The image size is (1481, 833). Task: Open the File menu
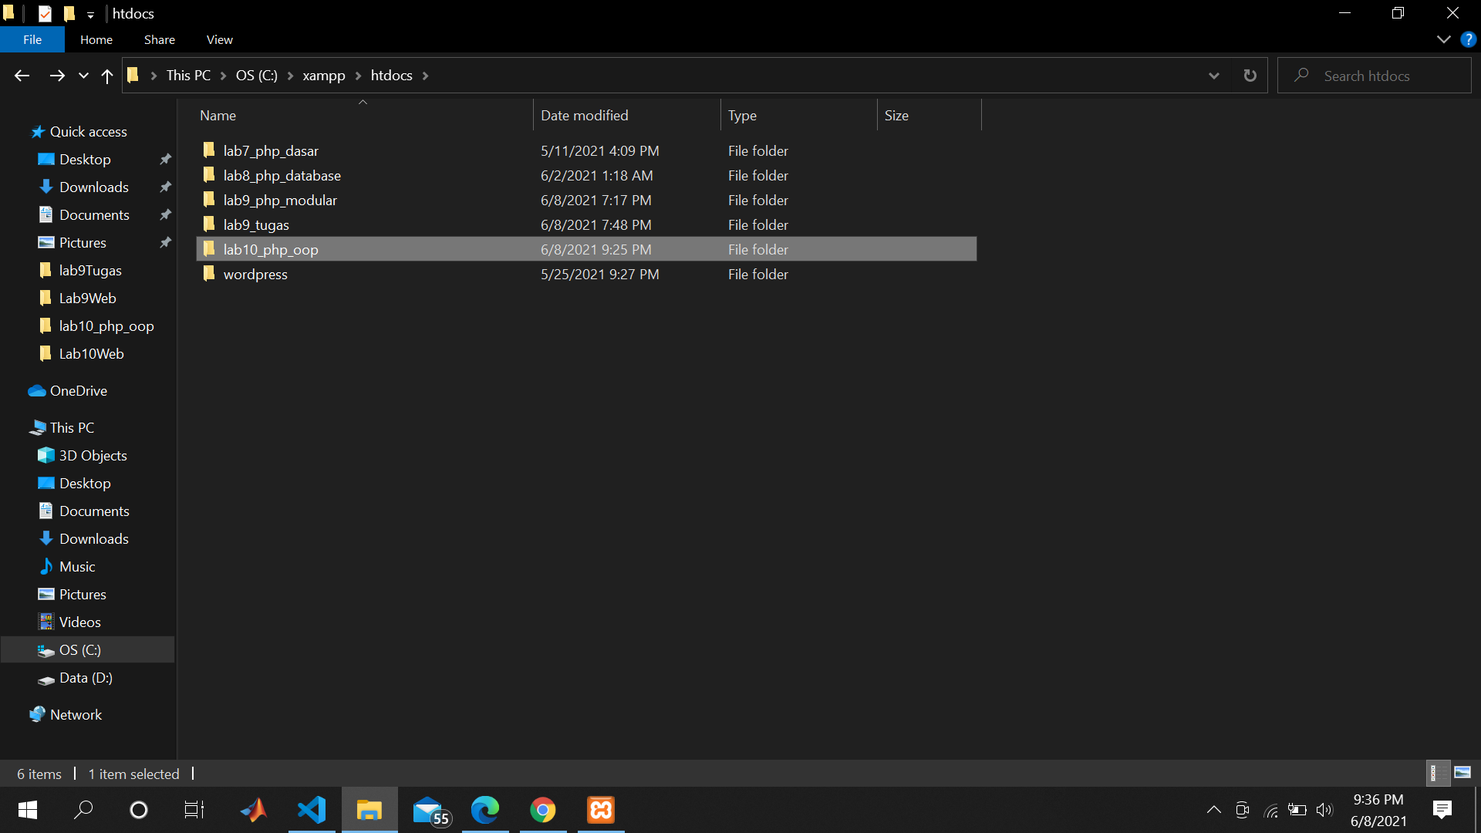pyautogui.click(x=32, y=39)
